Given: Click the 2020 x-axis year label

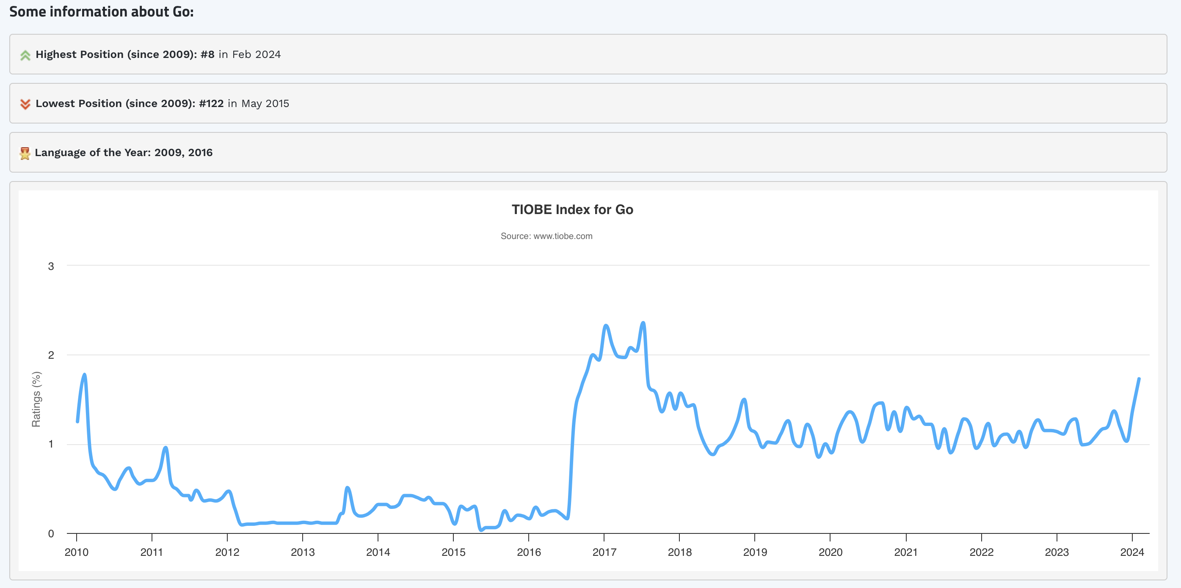Looking at the screenshot, I should [830, 552].
